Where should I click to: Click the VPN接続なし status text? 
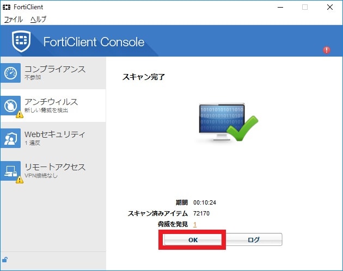tap(41, 175)
